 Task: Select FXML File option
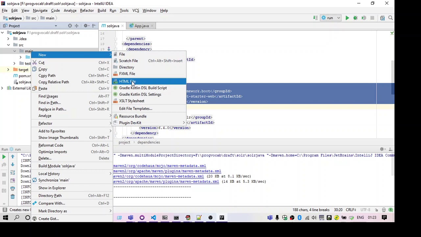pyautogui.click(x=149, y=74)
